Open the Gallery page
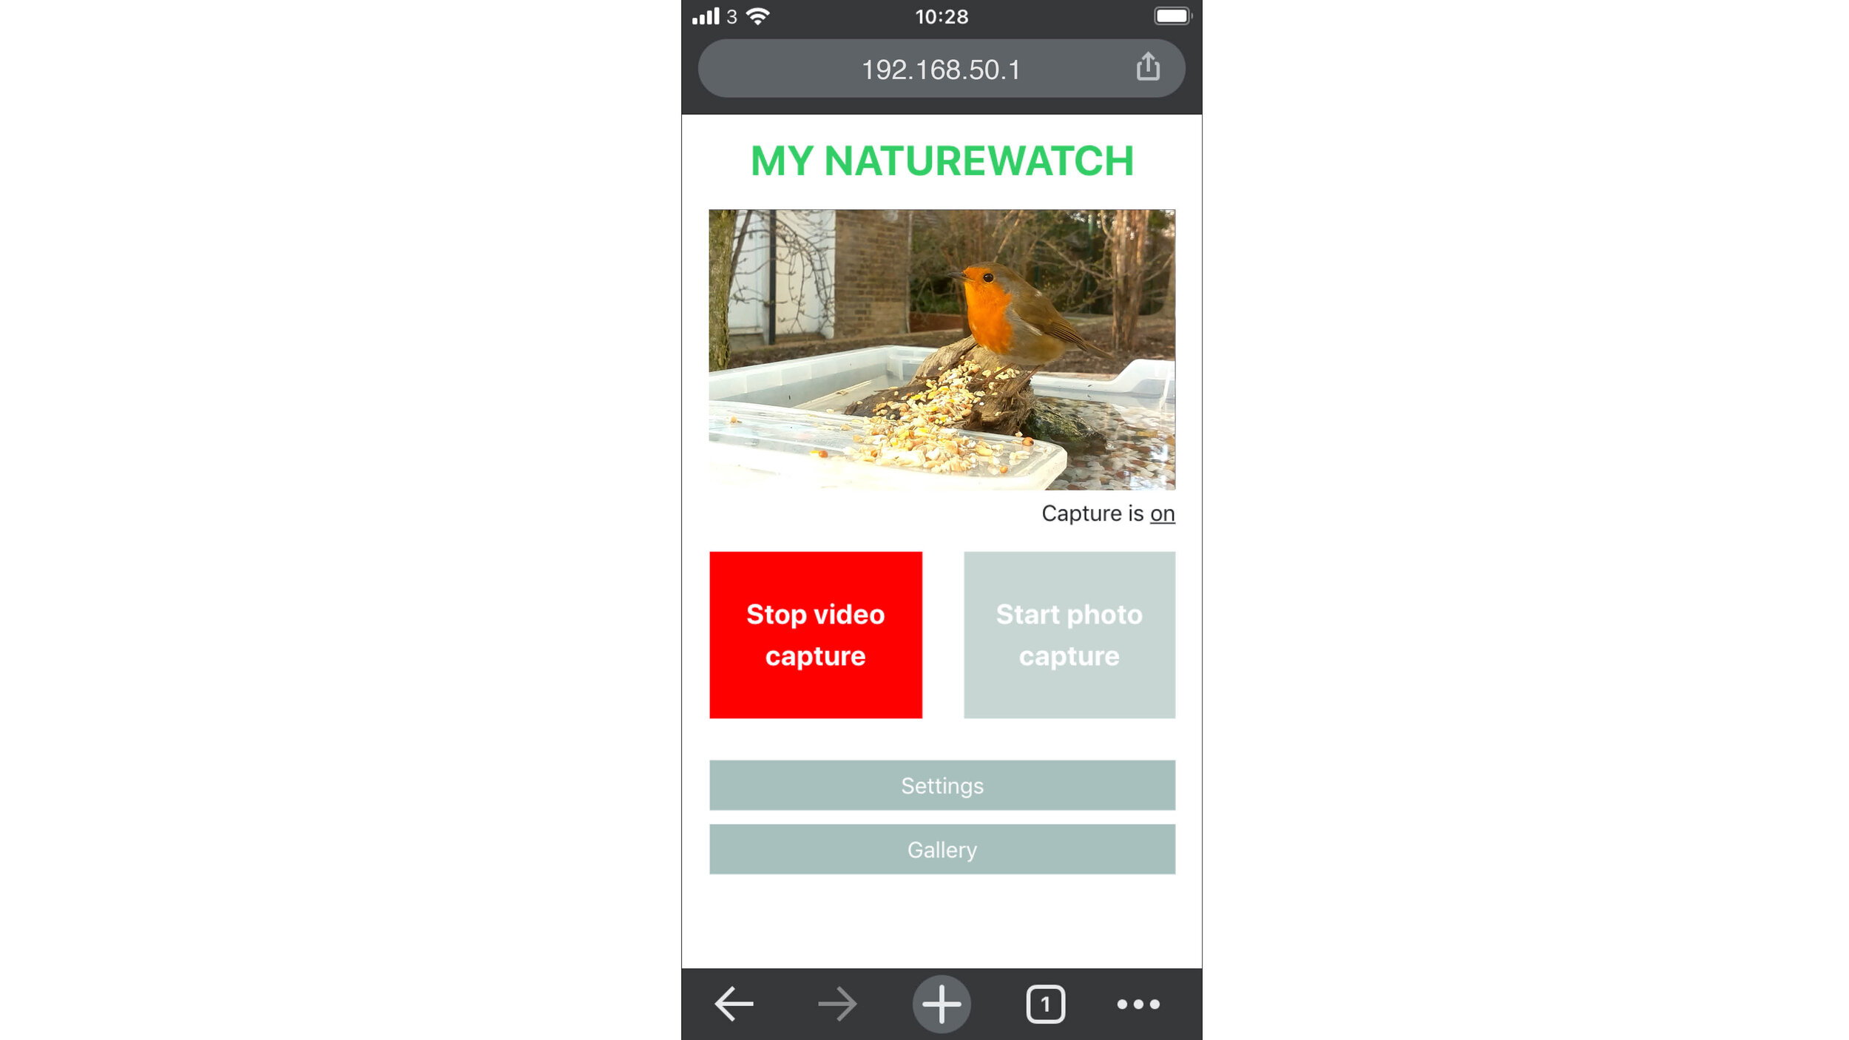This screenshot has width=1849, height=1040. (x=942, y=848)
